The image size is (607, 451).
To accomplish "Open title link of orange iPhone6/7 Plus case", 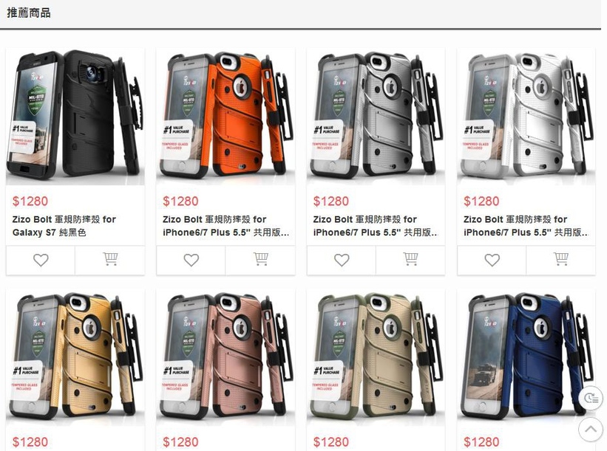I will tap(225, 226).
